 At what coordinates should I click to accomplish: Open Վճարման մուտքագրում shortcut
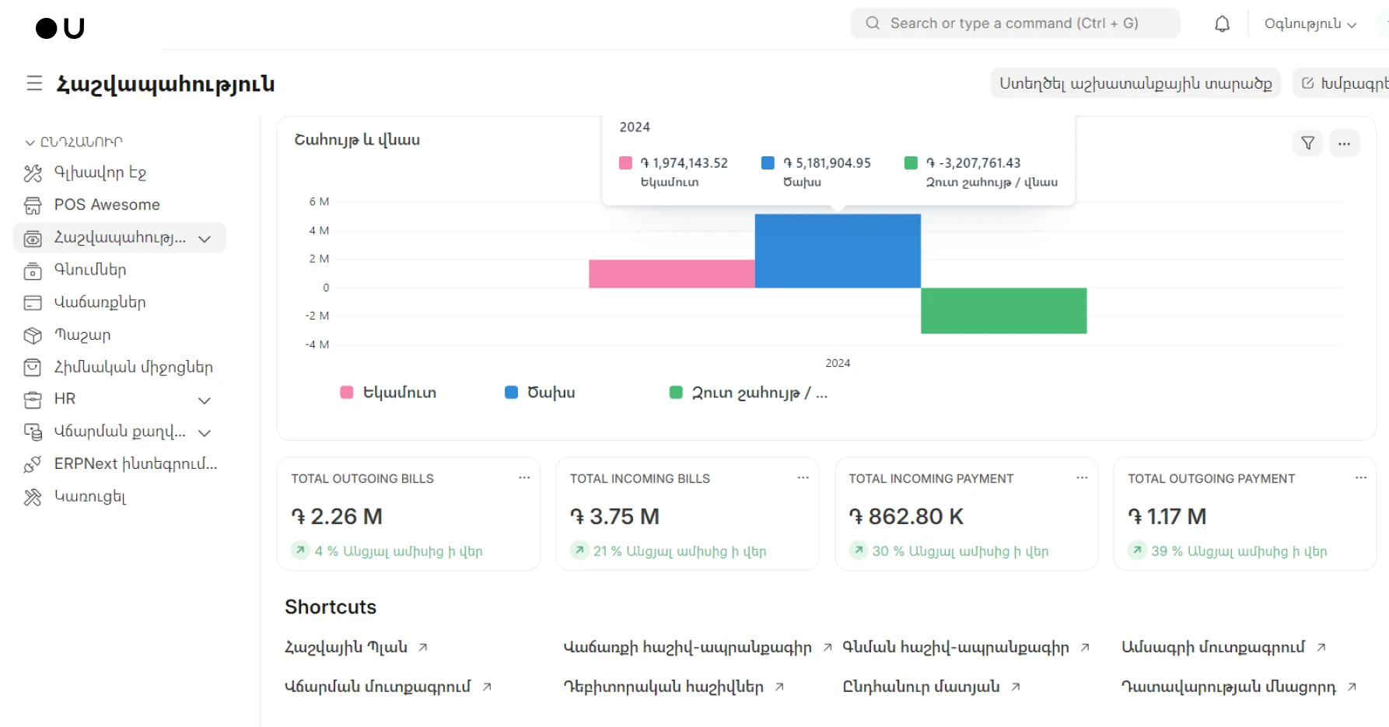378,687
